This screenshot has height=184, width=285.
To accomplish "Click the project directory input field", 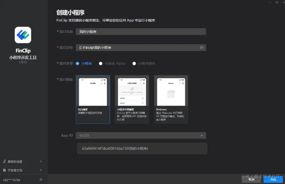I will coord(141,48).
